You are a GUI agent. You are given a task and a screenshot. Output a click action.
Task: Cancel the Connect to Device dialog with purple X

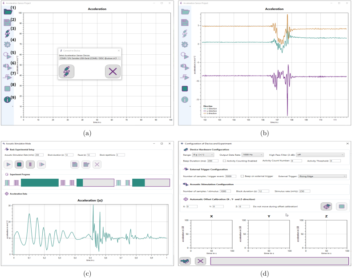(113, 72)
